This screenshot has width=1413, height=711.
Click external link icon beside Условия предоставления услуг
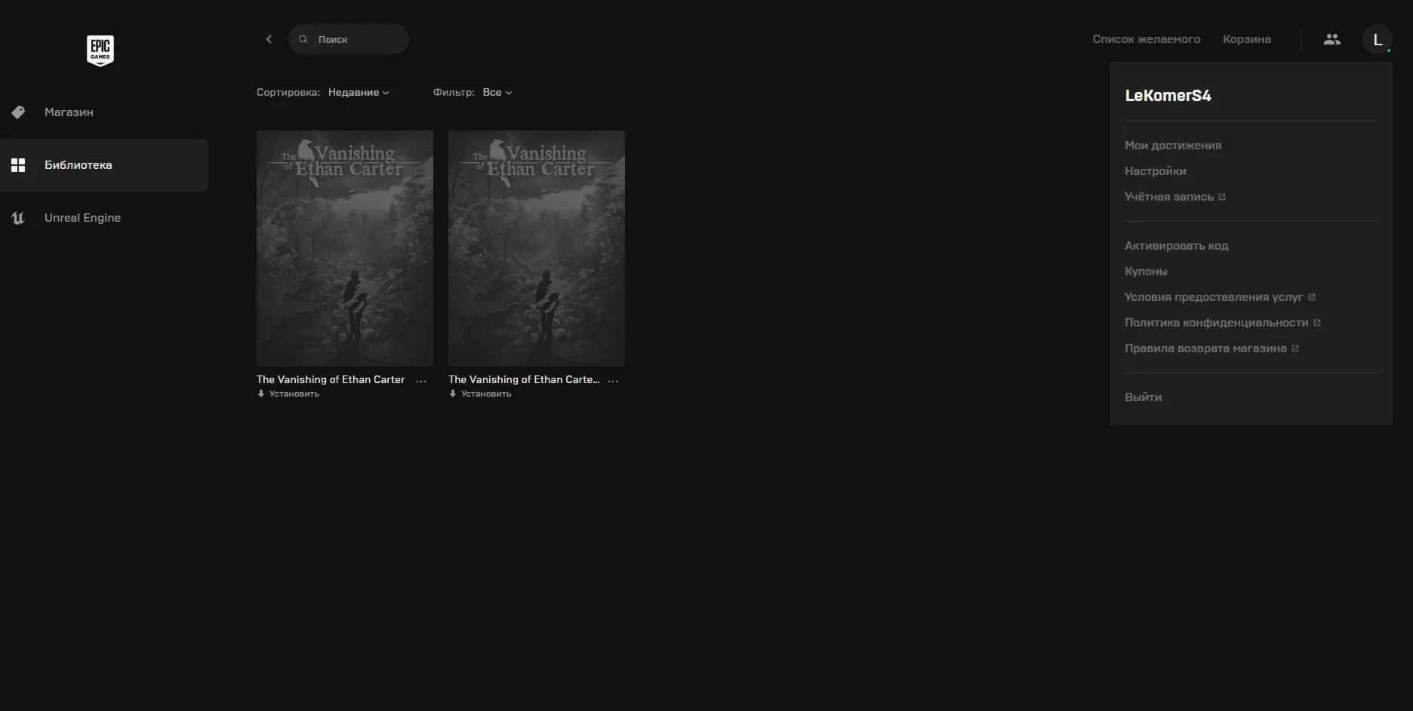[x=1312, y=297]
